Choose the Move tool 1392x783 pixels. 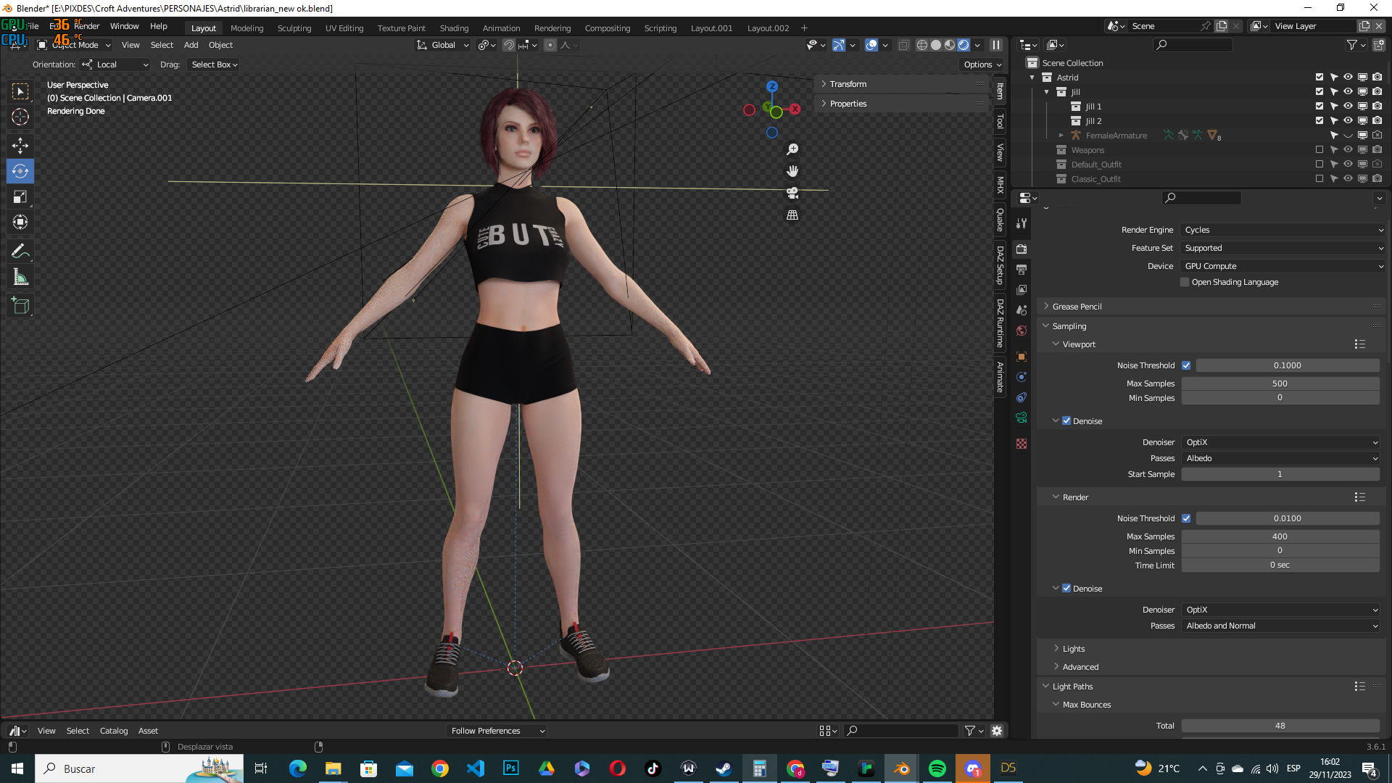pyautogui.click(x=20, y=146)
